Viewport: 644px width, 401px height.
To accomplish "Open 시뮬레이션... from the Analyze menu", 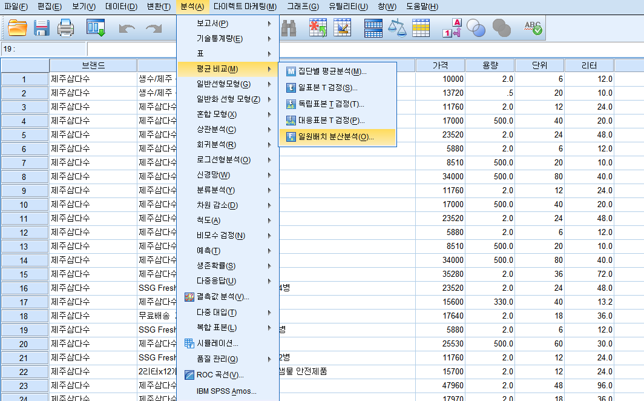I will tap(228, 343).
